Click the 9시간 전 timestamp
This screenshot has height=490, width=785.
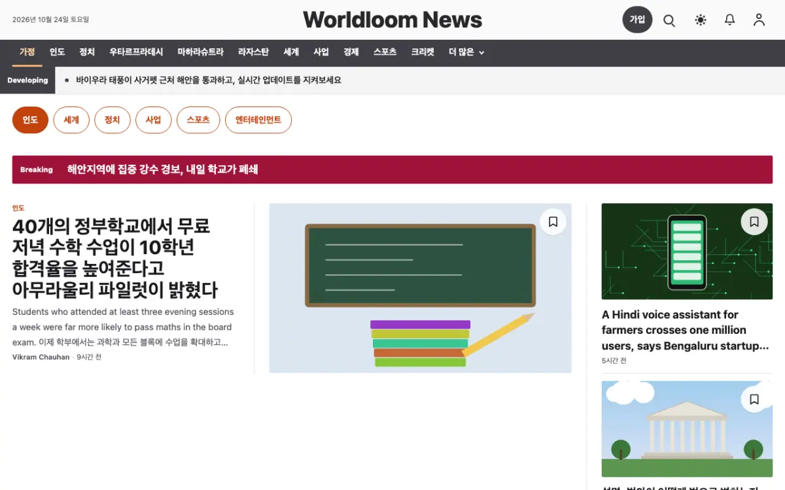point(89,357)
